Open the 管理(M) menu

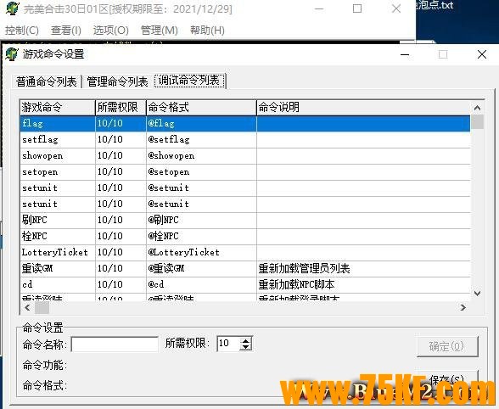click(160, 31)
